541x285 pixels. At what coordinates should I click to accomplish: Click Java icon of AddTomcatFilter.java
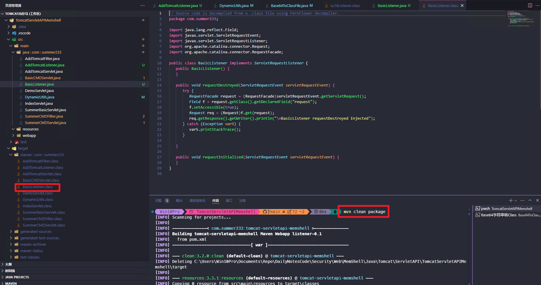[21, 59]
